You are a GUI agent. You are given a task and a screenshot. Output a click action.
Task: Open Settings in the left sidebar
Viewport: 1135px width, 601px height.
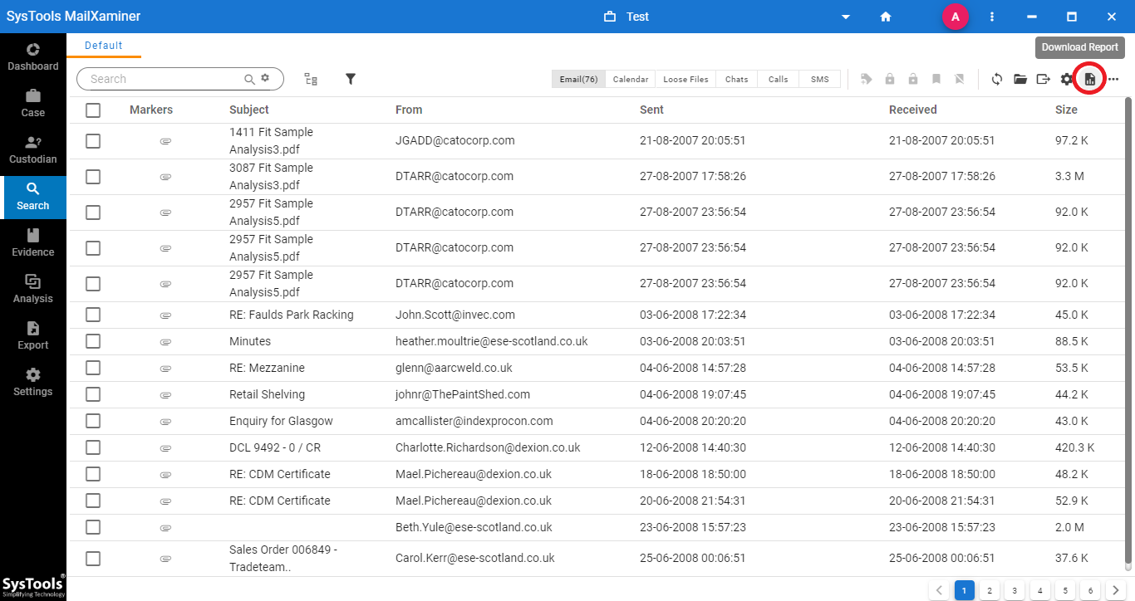tap(33, 382)
